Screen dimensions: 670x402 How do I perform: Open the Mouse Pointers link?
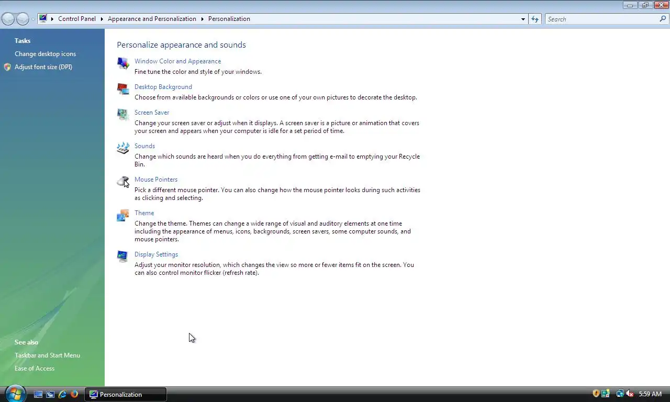(156, 180)
